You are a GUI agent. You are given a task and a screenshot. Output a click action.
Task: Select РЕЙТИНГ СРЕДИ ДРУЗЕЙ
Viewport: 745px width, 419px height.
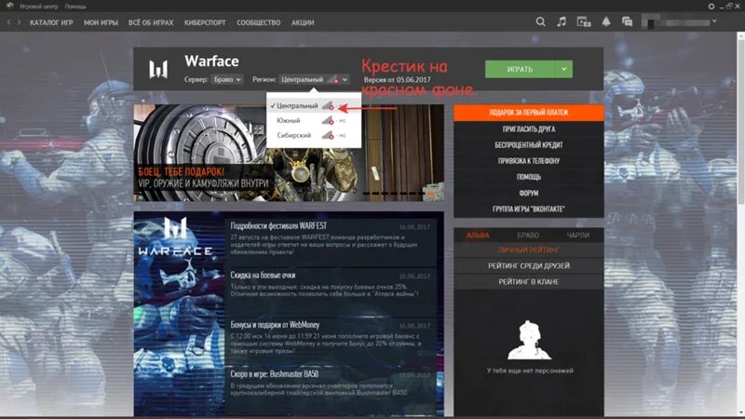[x=529, y=266]
